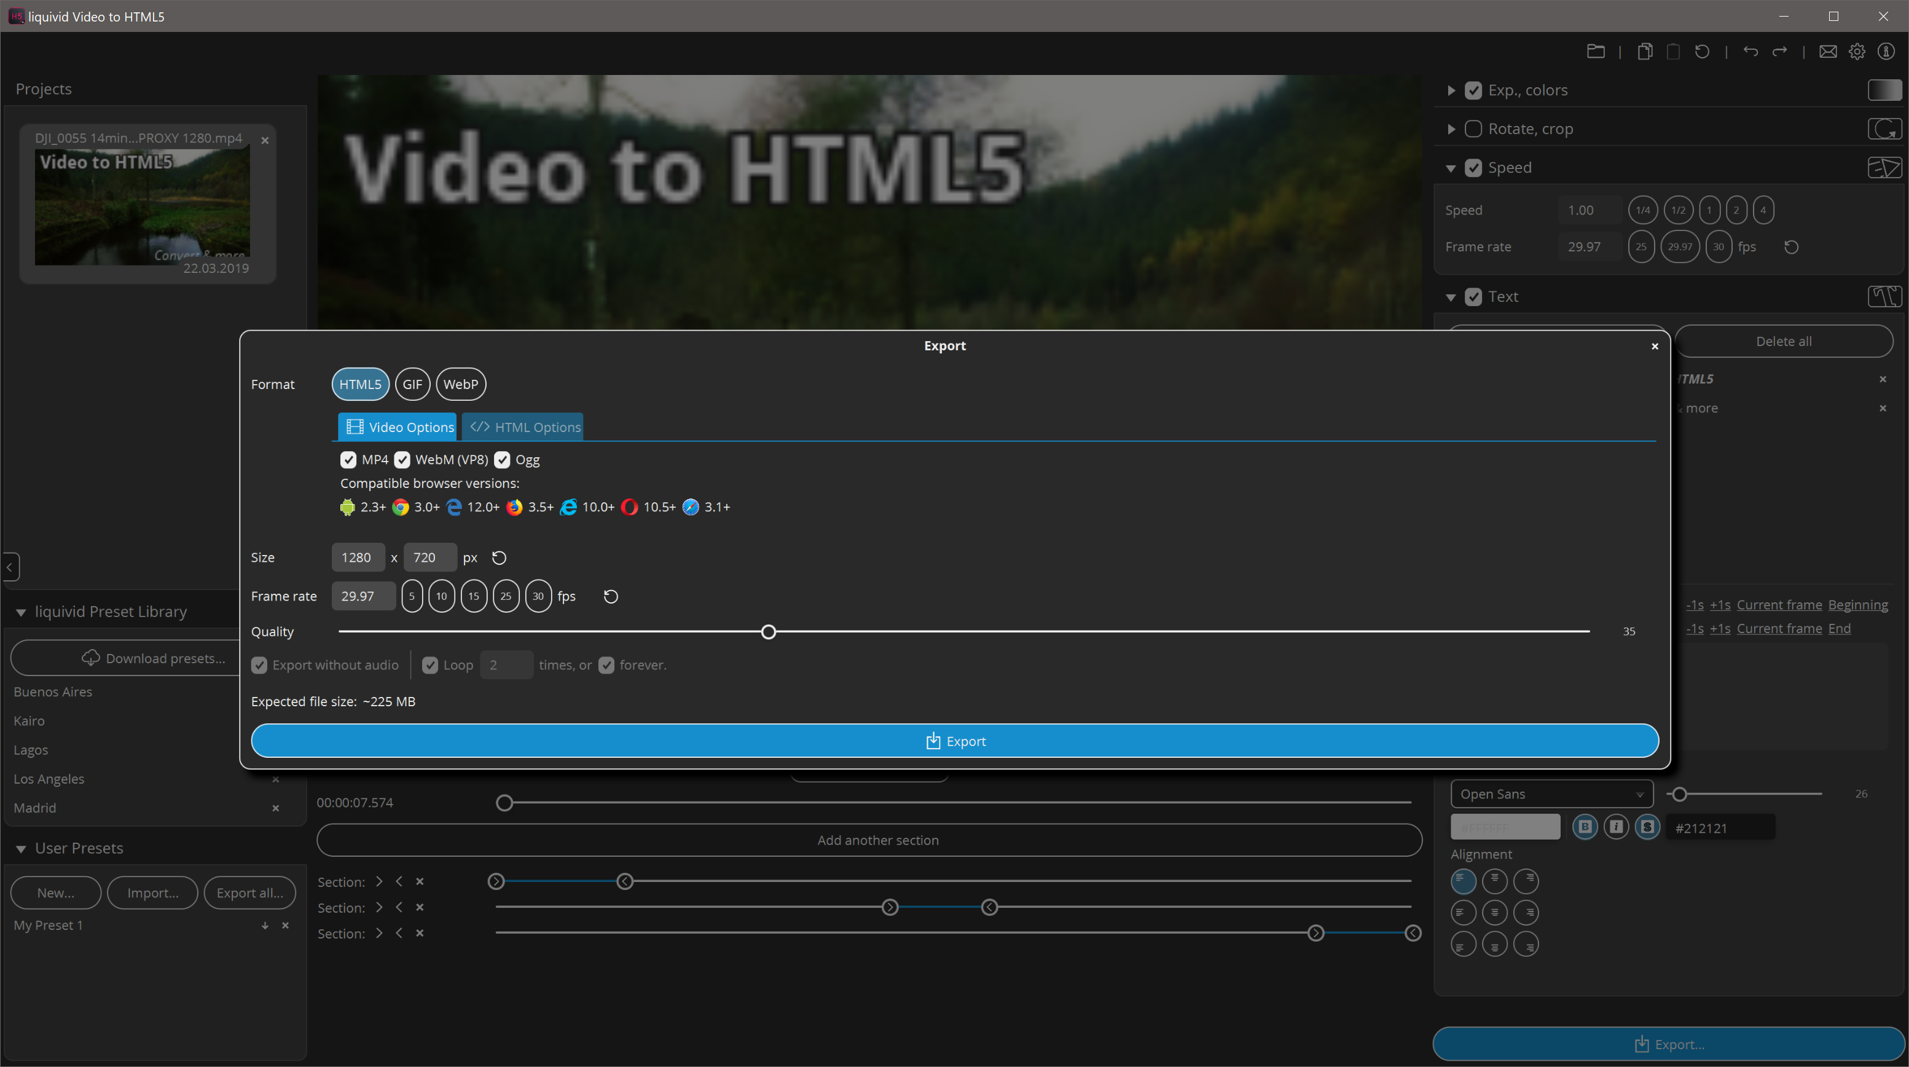The width and height of the screenshot is (1909, 1067).
Task: Click the Quality slider handle
Action: click(768, 631)
